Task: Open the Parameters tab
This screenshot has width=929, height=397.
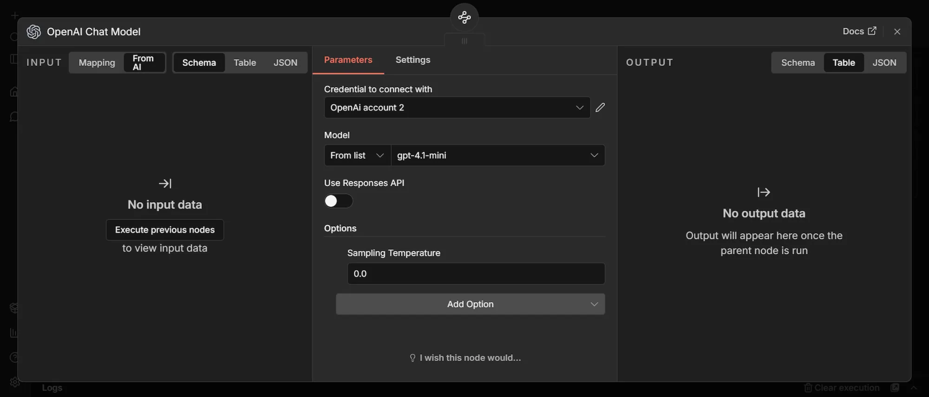Action: pos(348,60)
